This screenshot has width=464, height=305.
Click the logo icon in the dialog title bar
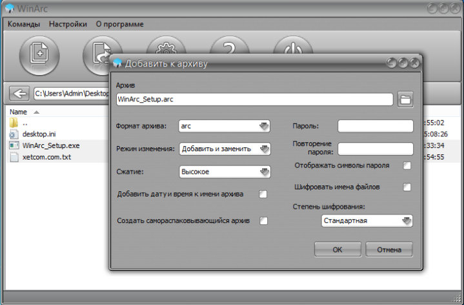(117, 63)
